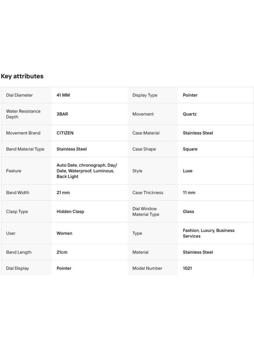Click the Key attributes heading
Screen dimensions: 254x346
point(22,76)
